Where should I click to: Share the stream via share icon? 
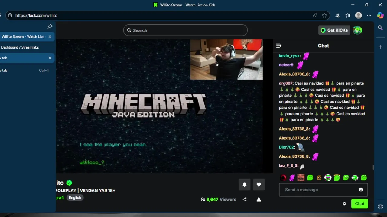245,200
